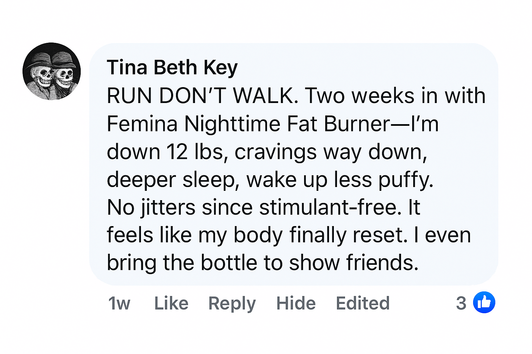This screenshot has width=532, height=354.
Task: Open Tina Beth Key's profile name link
Action: point(172,67)
